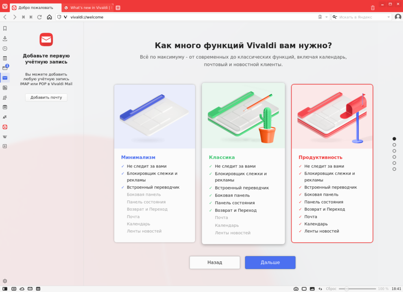Click the Искать в Яндекс search field

click(362, 17)
